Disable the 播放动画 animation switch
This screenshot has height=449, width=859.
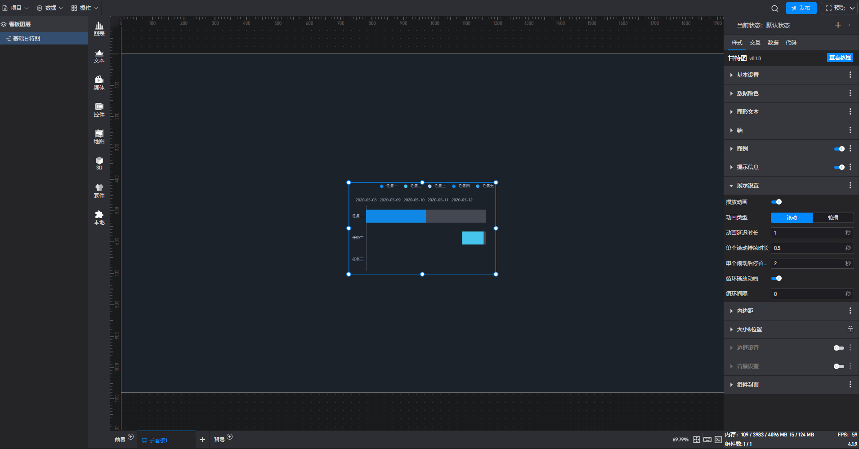(x=777, y=202)
